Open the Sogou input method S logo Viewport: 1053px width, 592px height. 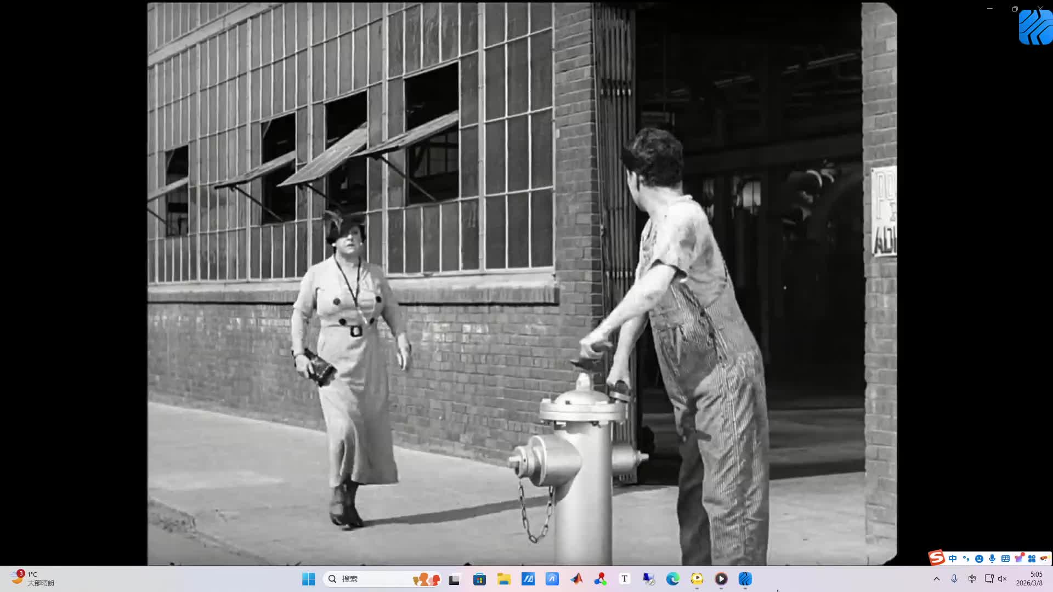[x=936, y=558]
